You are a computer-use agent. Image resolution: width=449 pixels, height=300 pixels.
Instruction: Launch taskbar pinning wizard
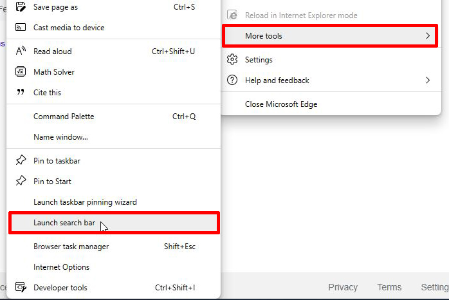click(x=85, y=202)
